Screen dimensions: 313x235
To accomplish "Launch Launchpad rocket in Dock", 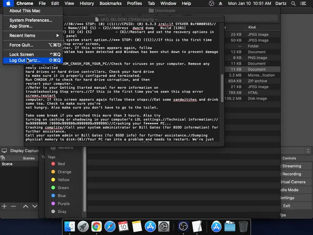I will coord(83,226).
